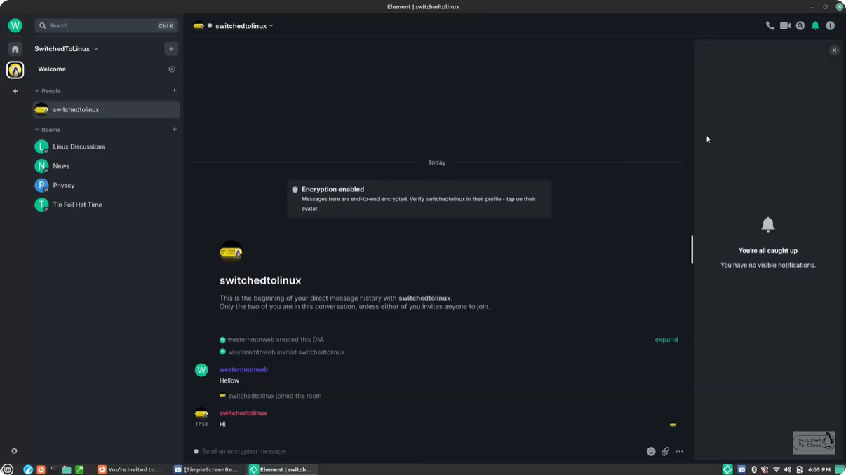Viewport: 846px width, 475px height.
Task: Open Wi-Fi network tray icon
Action: pos(777,469)
